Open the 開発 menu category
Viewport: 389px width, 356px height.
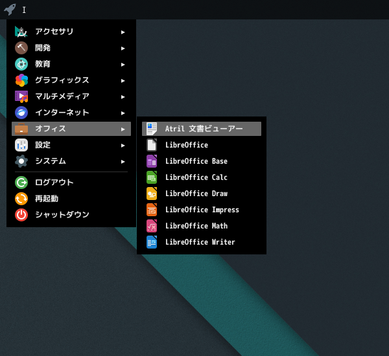[71, 48]
